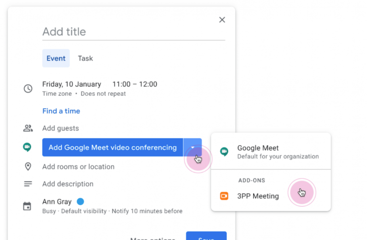
Task: Click the orange 3PP Meeting icon
Action: pos(224,196)
